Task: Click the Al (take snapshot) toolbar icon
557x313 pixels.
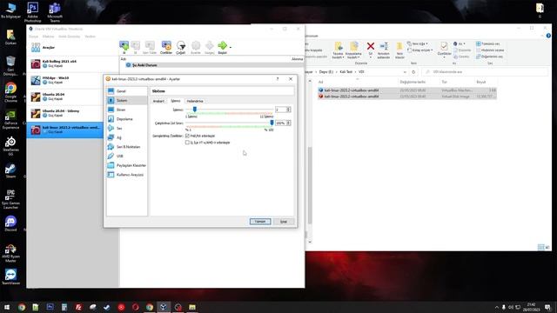Action: (124, 47)
